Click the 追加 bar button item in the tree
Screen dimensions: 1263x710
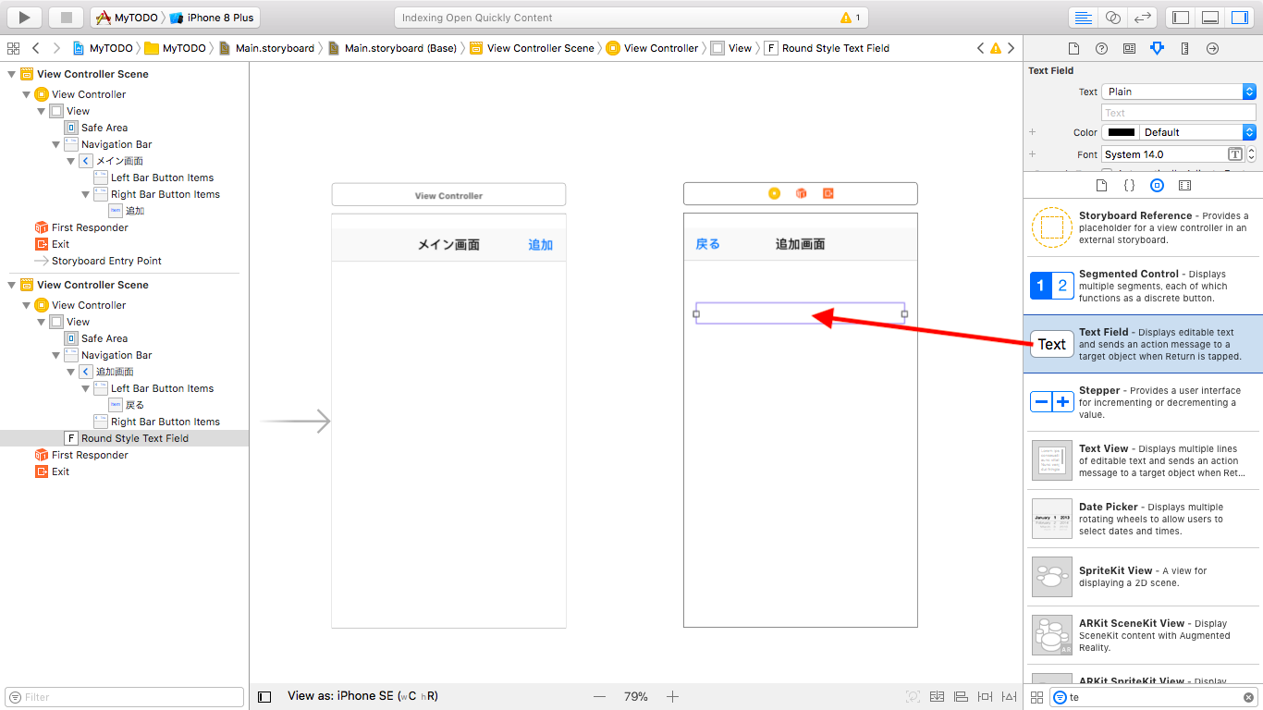click(135, 210)
